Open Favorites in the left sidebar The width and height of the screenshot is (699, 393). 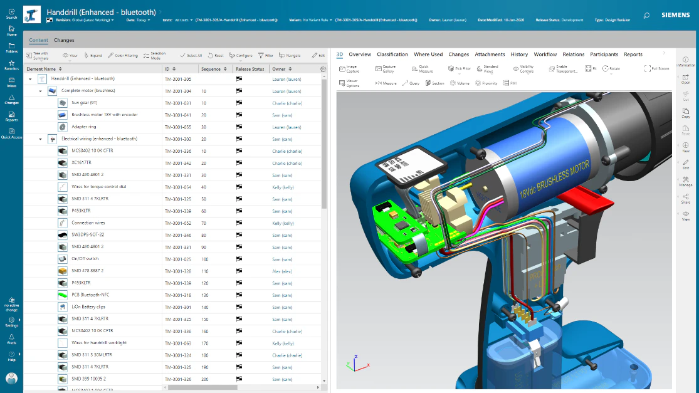(11, 65)
